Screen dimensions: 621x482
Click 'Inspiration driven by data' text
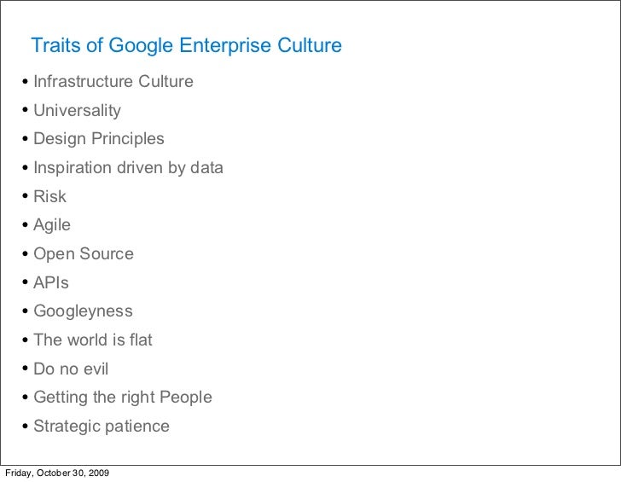point(128,168)
